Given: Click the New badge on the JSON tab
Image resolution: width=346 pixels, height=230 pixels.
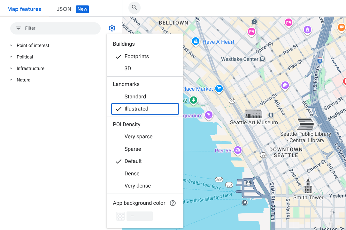Looking at the screenshot, I should pyautogui.click(x=82, y=9).
